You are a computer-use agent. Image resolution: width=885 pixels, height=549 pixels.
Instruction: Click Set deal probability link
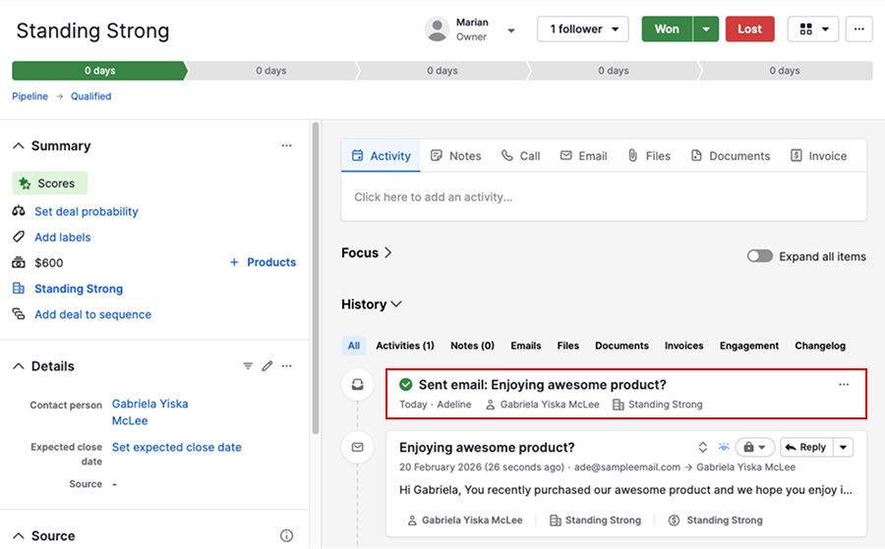coord(86,211)
